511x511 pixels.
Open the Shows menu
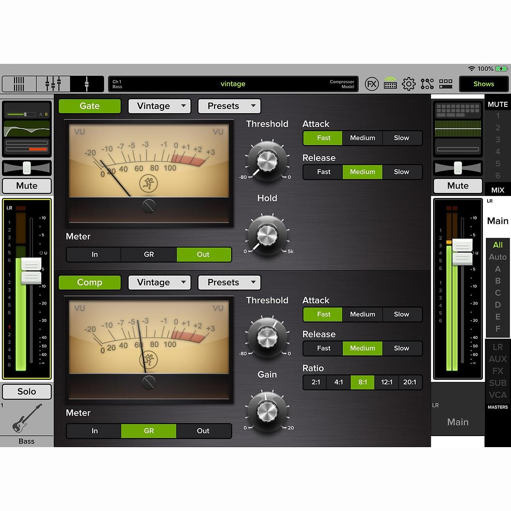pyautogui.click(x=484, y=84)
